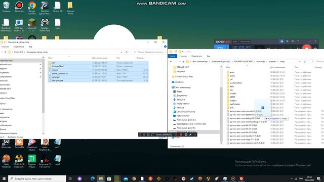Select the models folder in right Explorer
324x182 pixels.
click(x=233, y=94)
